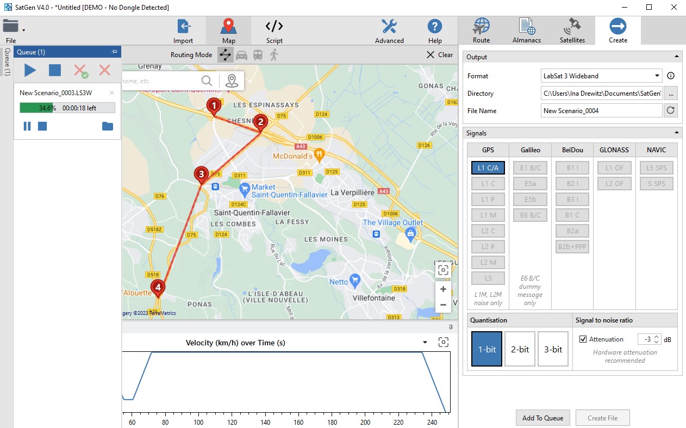The image size is (686, 428).
Task: Click the map location pin search icon
Action: tap(232, 81)
